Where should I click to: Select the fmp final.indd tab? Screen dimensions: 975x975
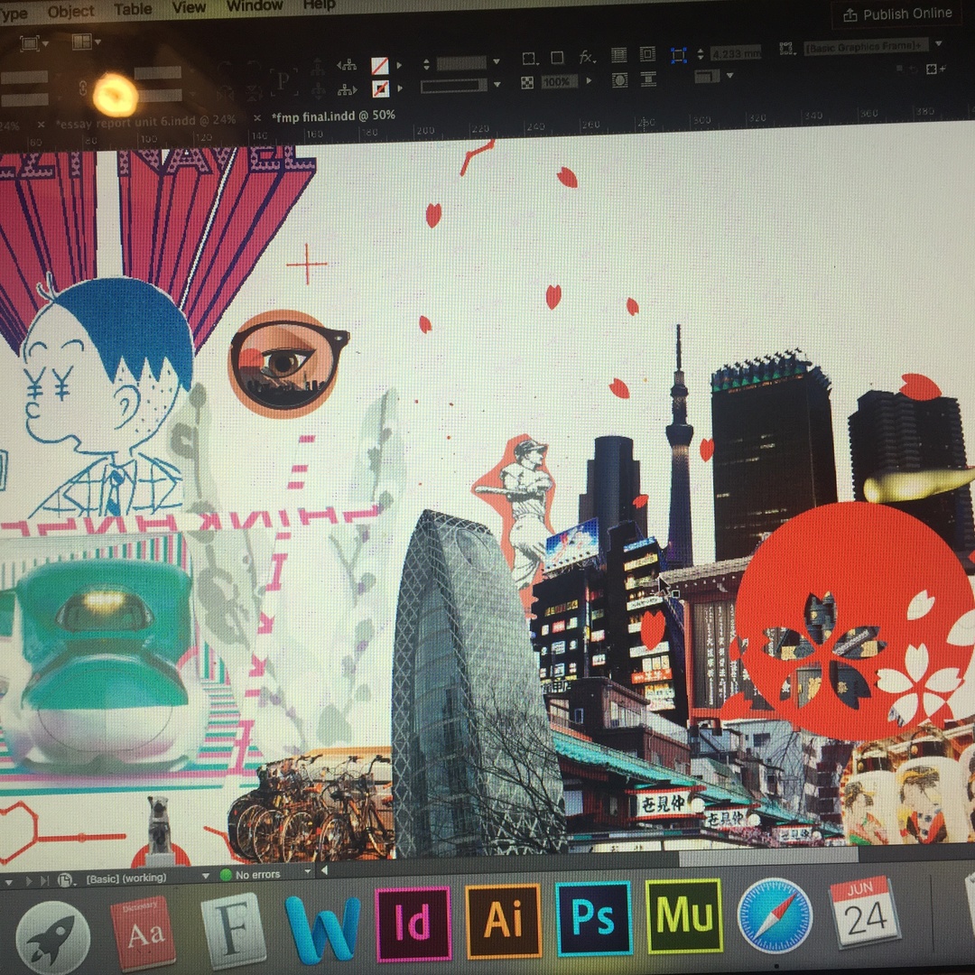pyautogui.click(x=334, y=116)
